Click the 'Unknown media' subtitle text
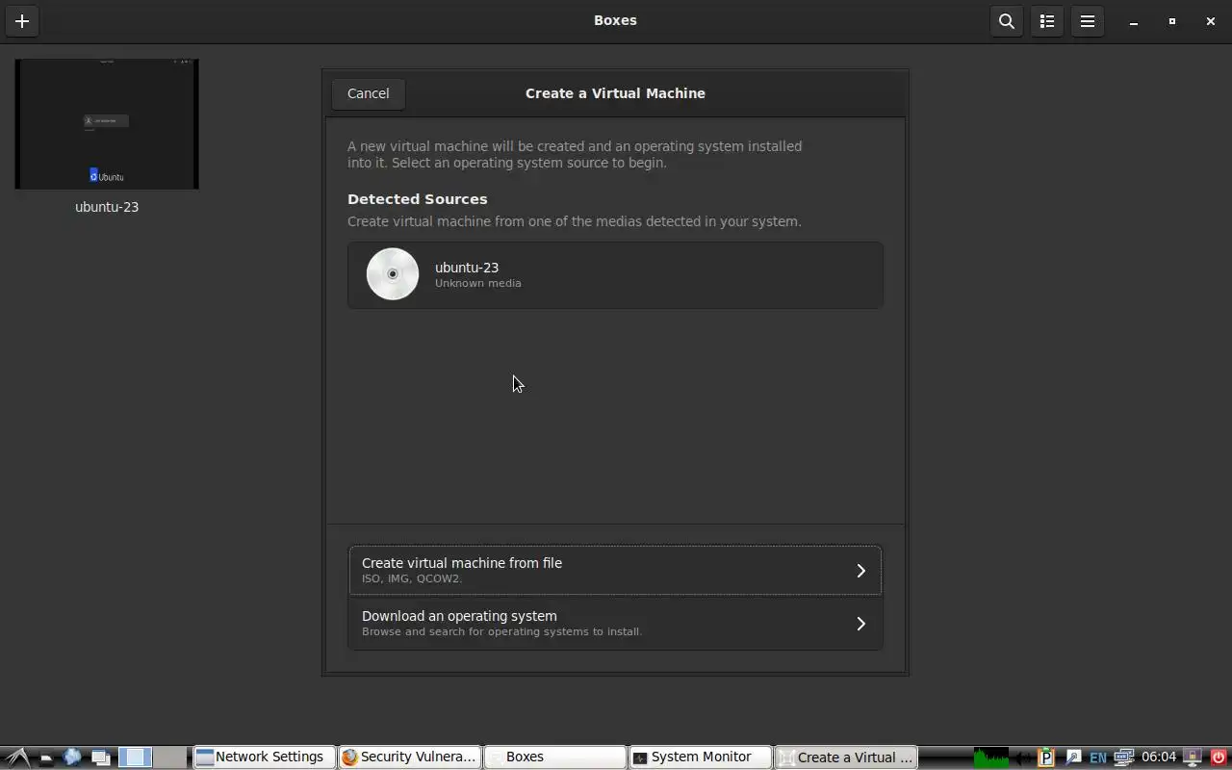 478,284
